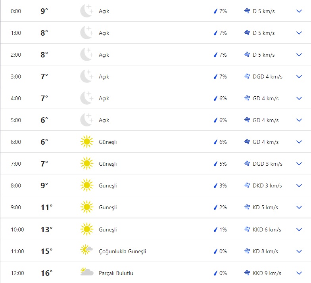
Task: Click the sun icon in the 9:00 row
Action: pyautogui.click(x=86, y=207)
